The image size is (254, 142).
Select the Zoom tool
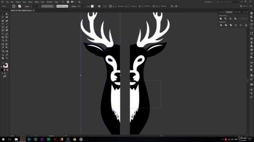7,58
